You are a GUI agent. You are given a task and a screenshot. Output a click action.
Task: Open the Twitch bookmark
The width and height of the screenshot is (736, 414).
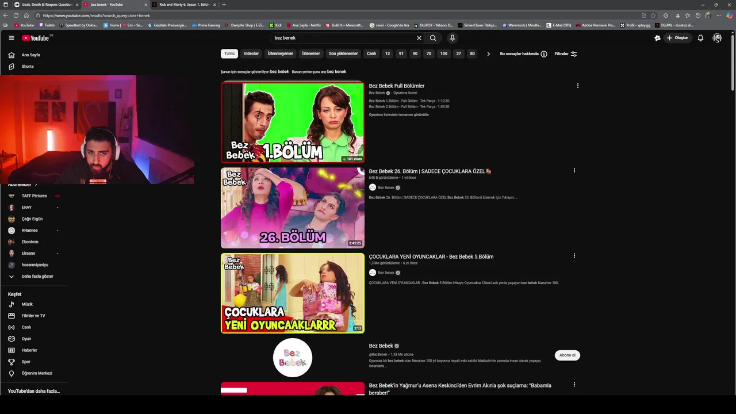tap(47, 25)
